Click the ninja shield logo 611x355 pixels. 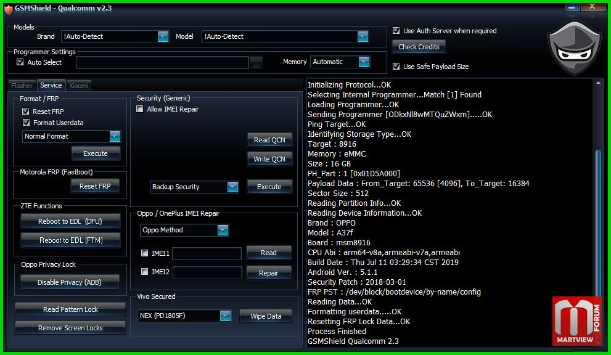coord(574,48)
